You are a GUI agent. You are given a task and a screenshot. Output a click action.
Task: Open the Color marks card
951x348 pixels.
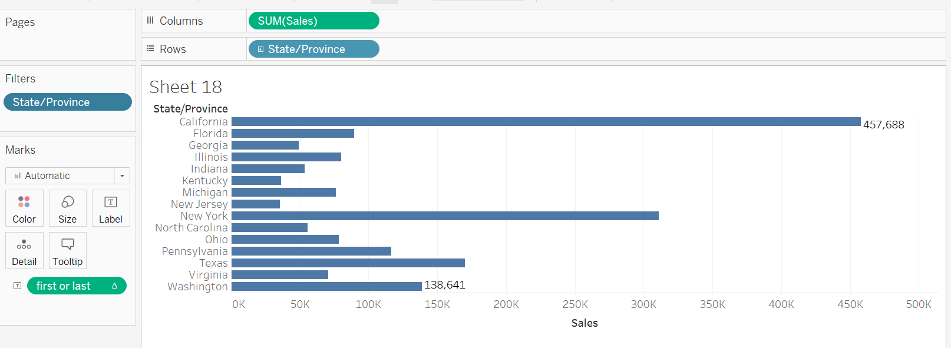tap(24, 208)
